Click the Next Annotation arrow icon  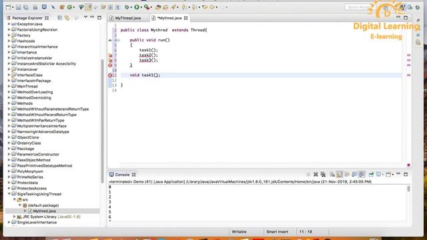coord(184,7)
